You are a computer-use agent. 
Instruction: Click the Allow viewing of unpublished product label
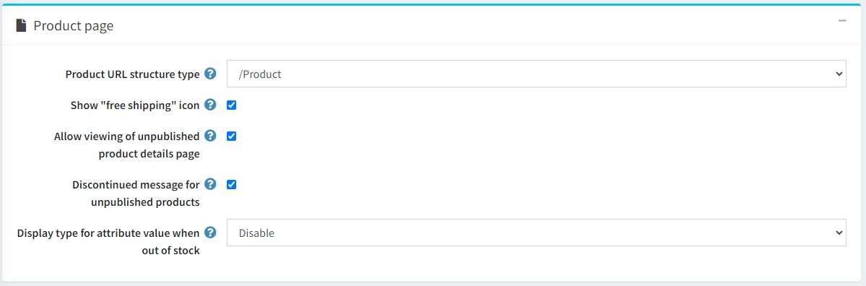point(127,145)
